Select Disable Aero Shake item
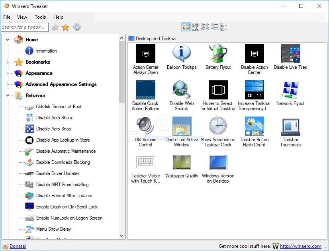 (55, 118)
